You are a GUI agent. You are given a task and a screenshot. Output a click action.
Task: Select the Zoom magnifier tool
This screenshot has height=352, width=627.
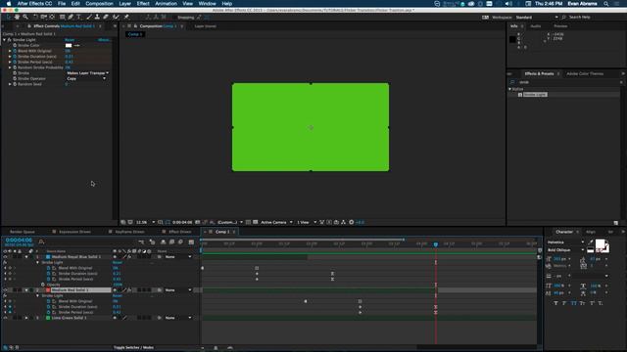pyautogui.click(x=25, y=18)
